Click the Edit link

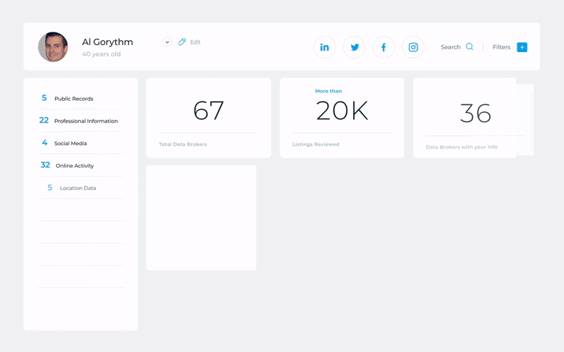click(195, 42)
